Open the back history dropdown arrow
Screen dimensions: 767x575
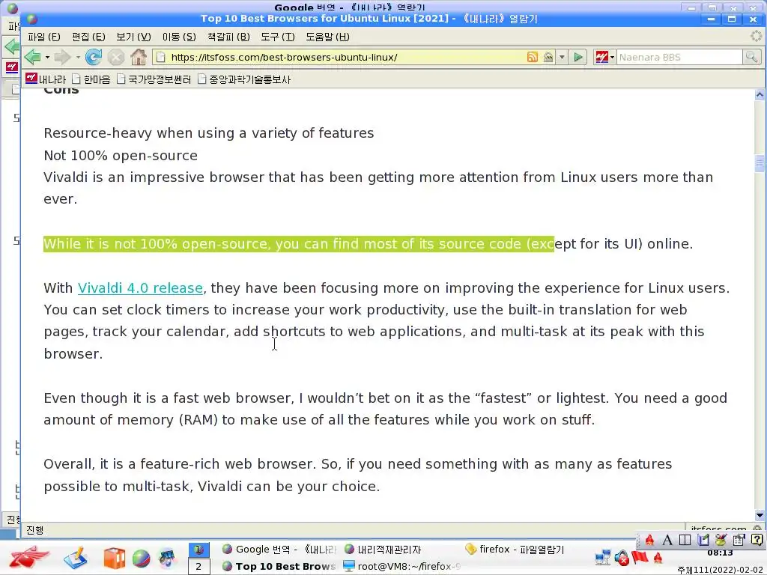[x=47, y=57]
